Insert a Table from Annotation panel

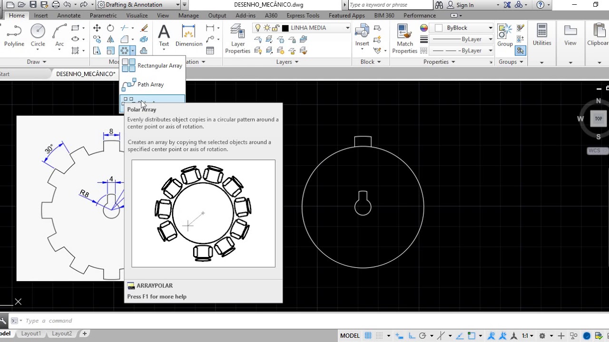[210, 51]
